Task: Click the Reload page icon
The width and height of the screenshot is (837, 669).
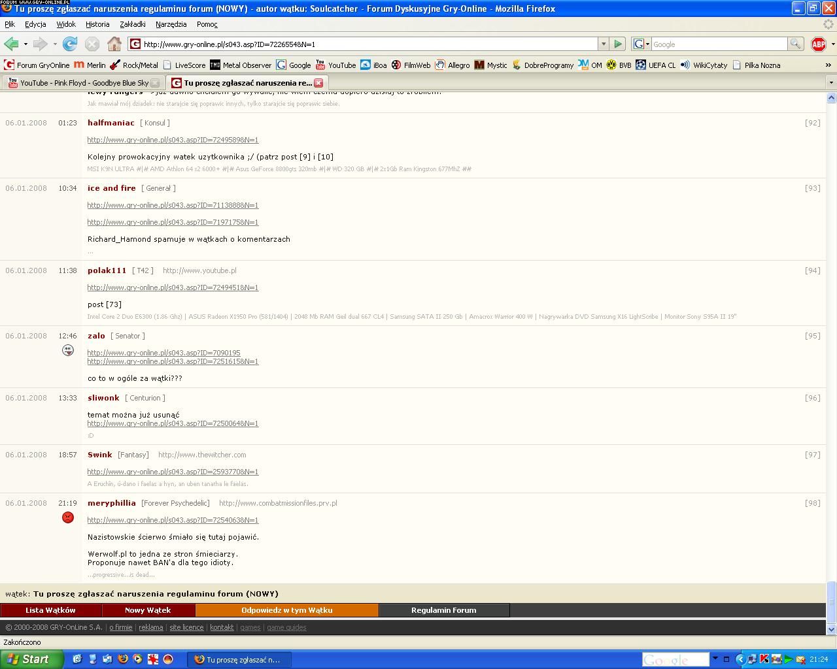Action: (70, 44)
